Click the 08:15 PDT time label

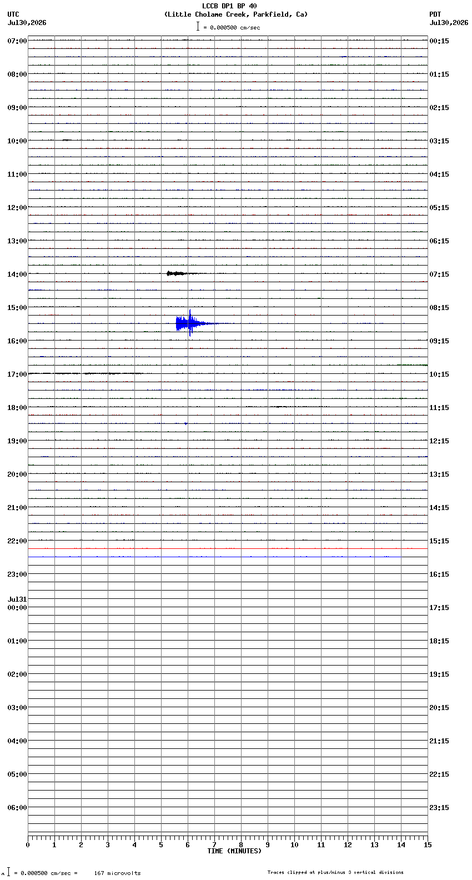pos(439,308)
